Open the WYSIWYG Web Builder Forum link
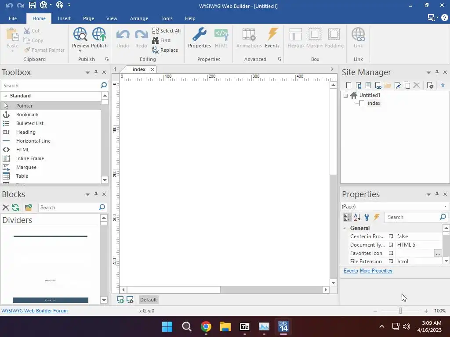The height and width of the screenshot is (337, 450). tap(34, 311)
